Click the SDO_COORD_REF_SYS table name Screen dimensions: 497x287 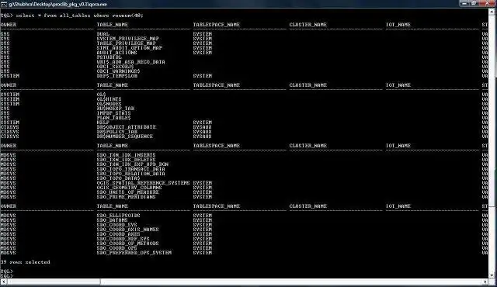click(x=123, y=239)
